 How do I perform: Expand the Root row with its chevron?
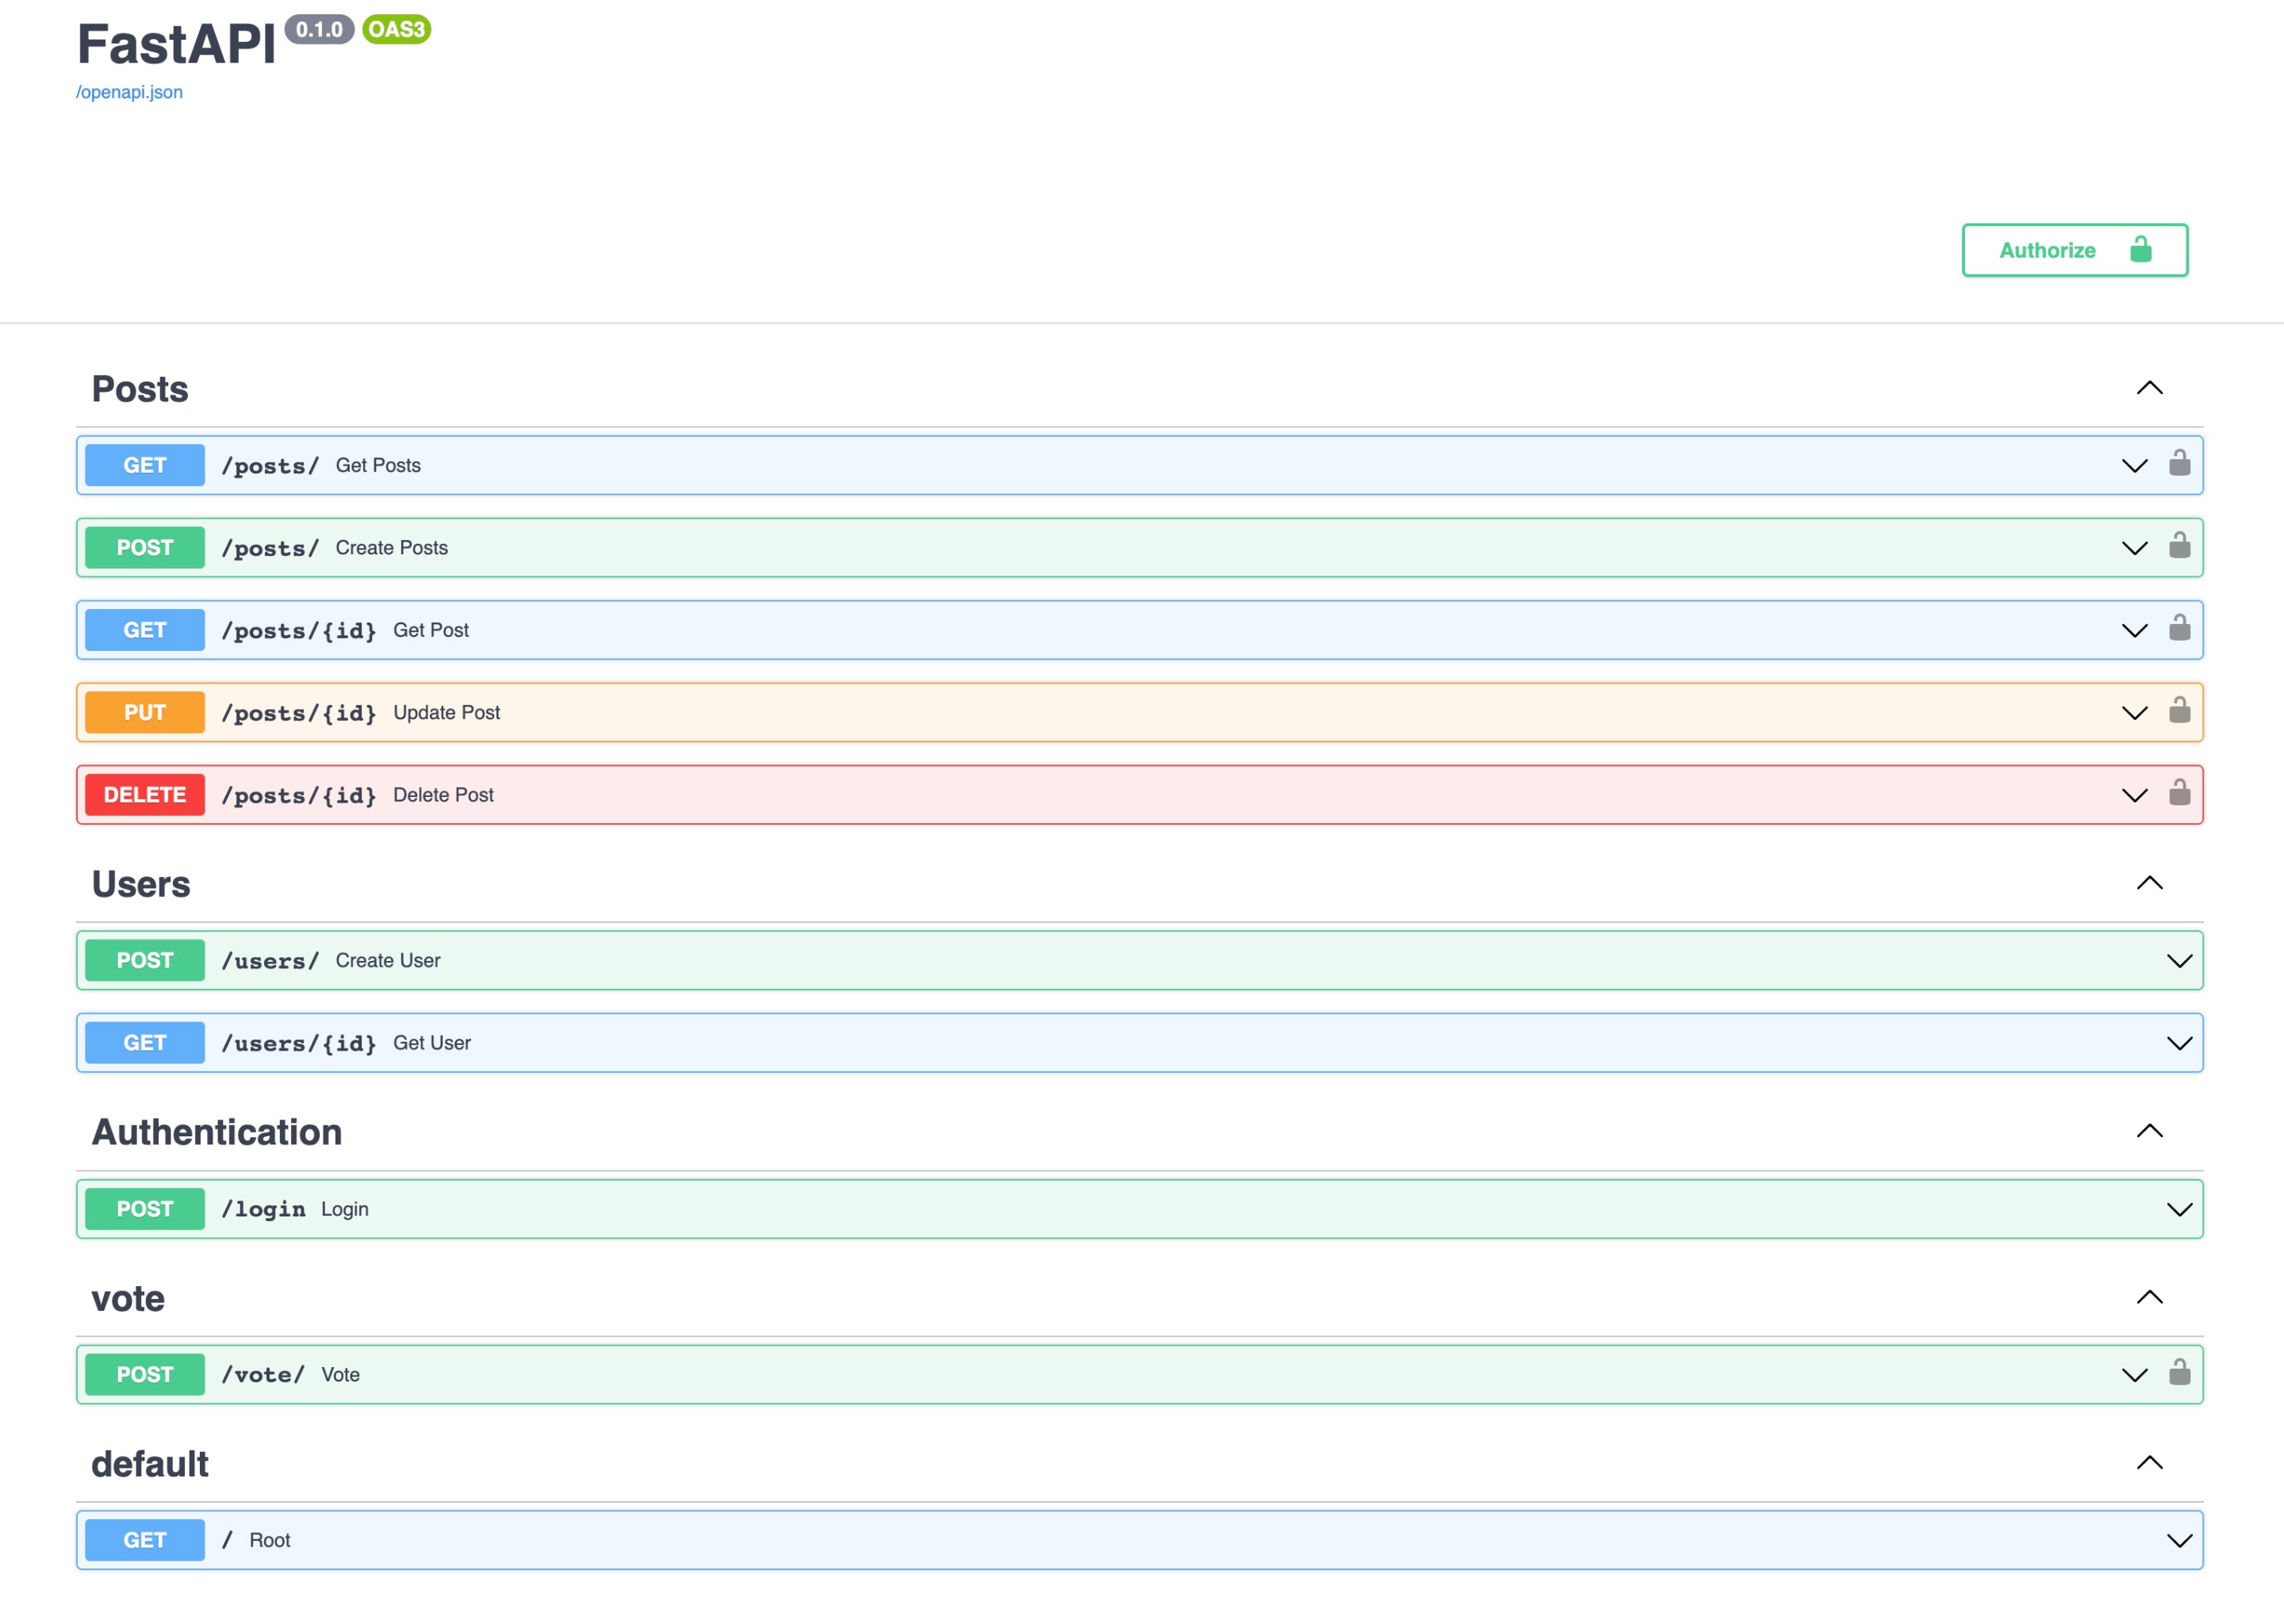click(x=2179, y=1541)
